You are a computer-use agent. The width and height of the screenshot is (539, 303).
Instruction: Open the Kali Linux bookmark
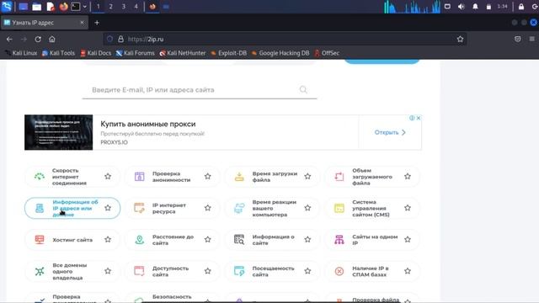(21, 53)
